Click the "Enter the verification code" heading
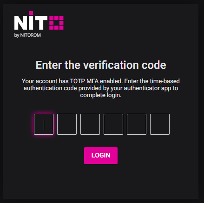The width and height of the screenshot is (204, 203). click(101, 65)
